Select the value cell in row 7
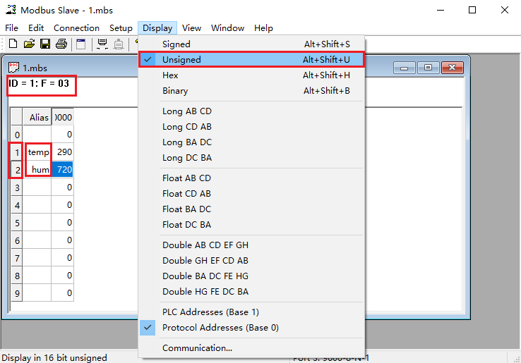 [x=62, y=258]
